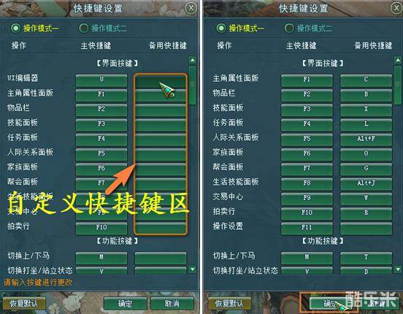Viewport: 403px width, 314px height.
Task: Click the left panel scrollbar thumb
Action: pyautogui.click(x=192, y=85)
